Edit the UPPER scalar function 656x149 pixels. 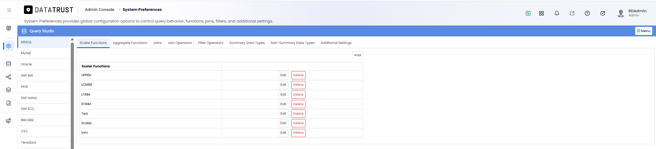283,75
